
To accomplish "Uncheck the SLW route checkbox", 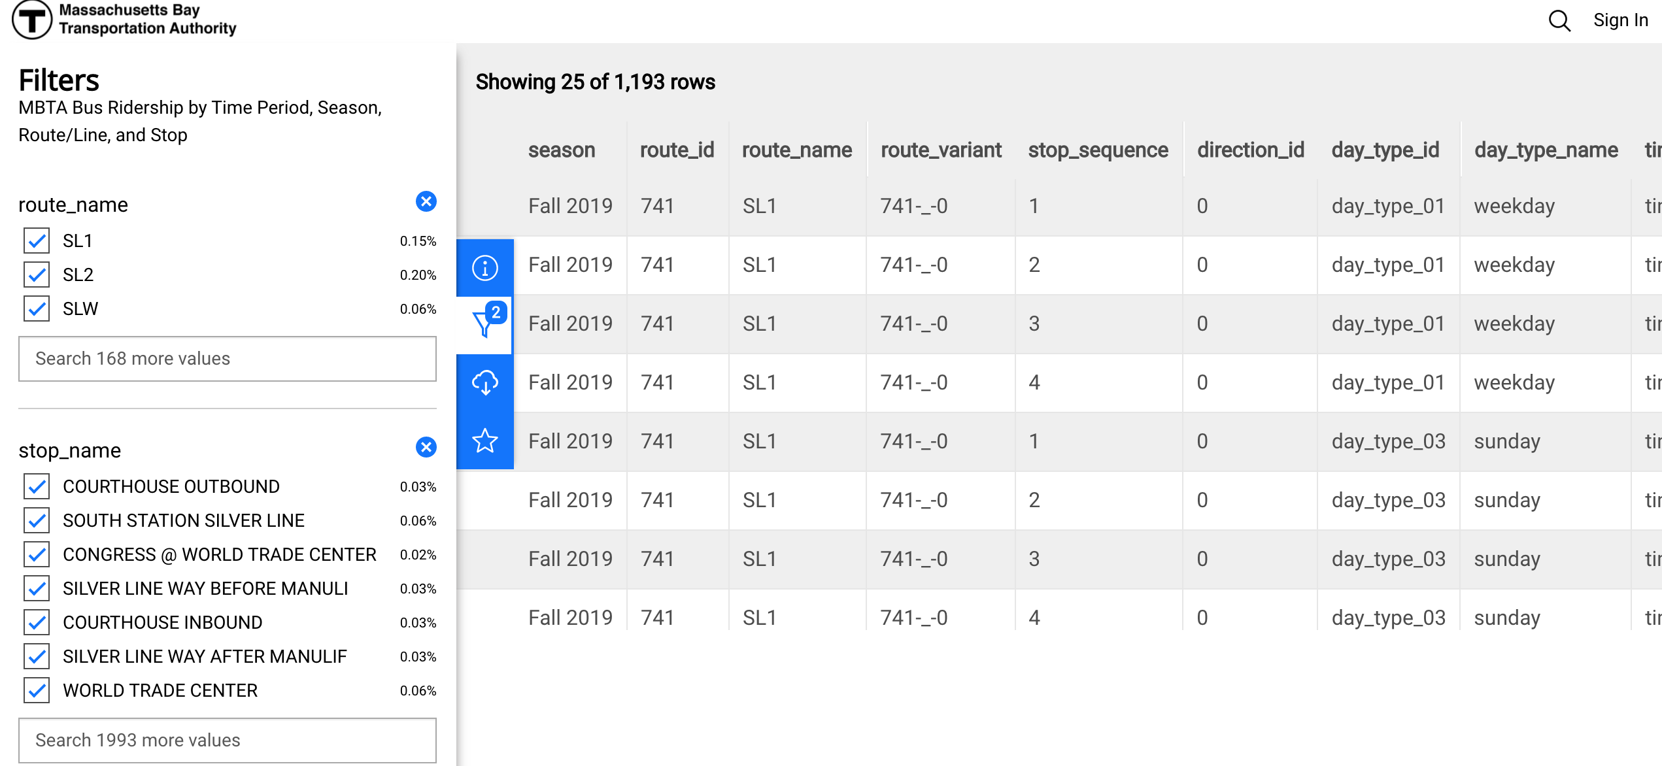I will click(37, 309).
